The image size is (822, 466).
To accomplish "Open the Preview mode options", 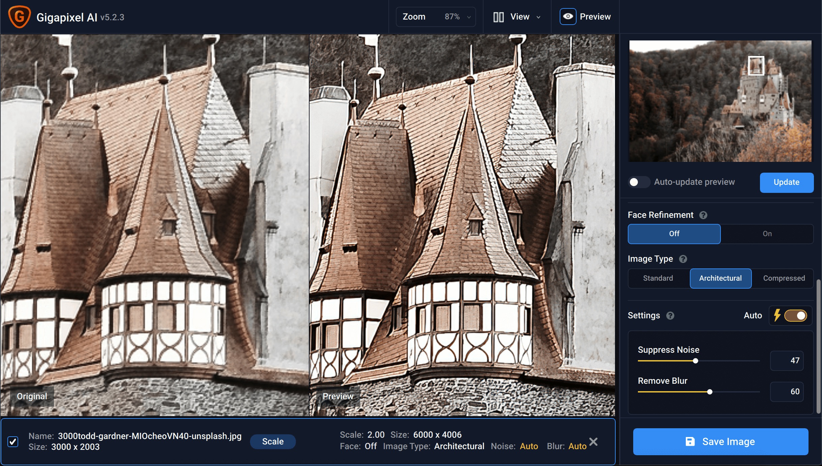I will click(595, 16).
